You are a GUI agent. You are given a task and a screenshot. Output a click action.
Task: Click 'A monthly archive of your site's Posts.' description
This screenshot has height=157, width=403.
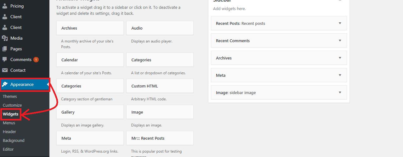[x=87, y=44]
